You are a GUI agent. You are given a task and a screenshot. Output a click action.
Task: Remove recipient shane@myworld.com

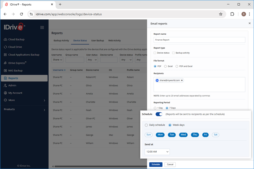click(x=182, y=80)
